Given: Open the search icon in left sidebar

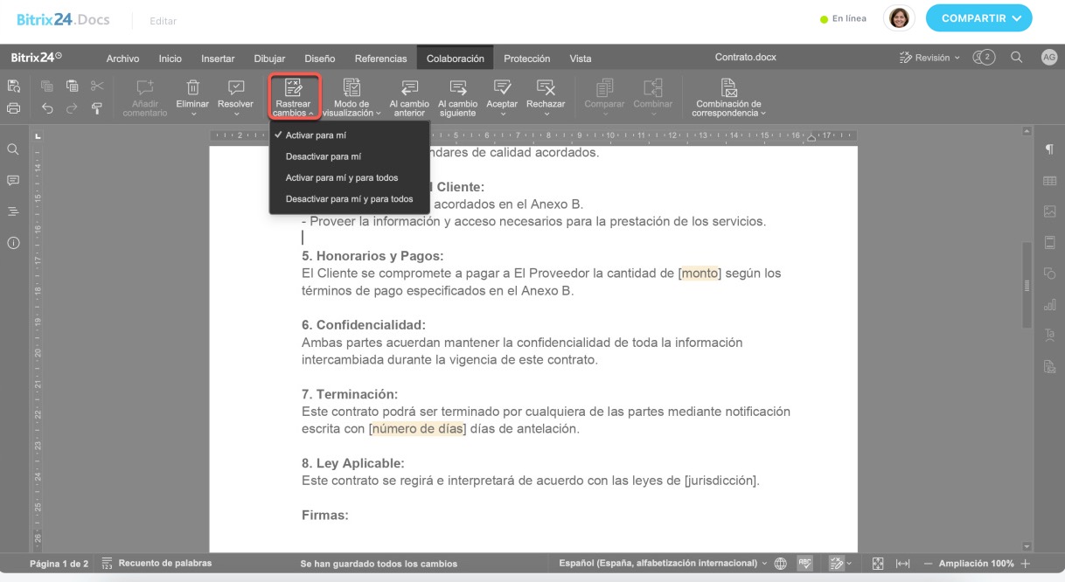Looking at the screenshot, I should (x=13, y=149).
